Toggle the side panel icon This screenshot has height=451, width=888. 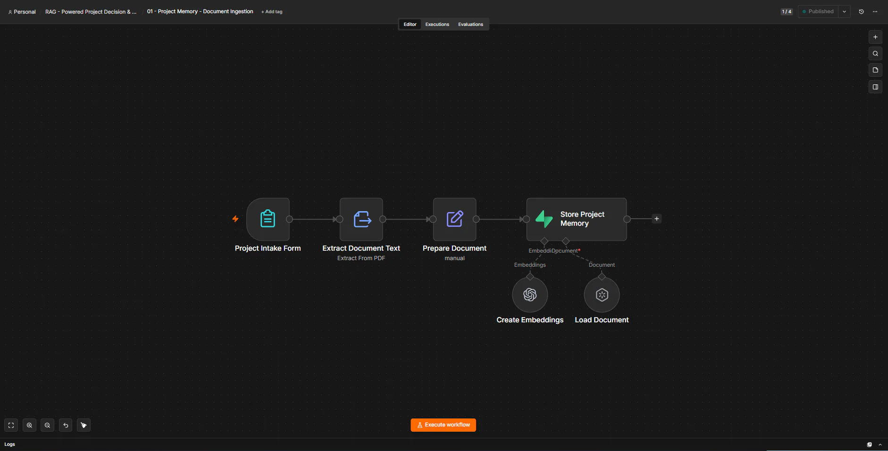coord(875,87)
